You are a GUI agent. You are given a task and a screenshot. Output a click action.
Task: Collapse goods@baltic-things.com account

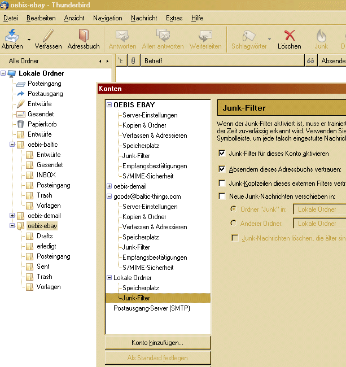109,196
